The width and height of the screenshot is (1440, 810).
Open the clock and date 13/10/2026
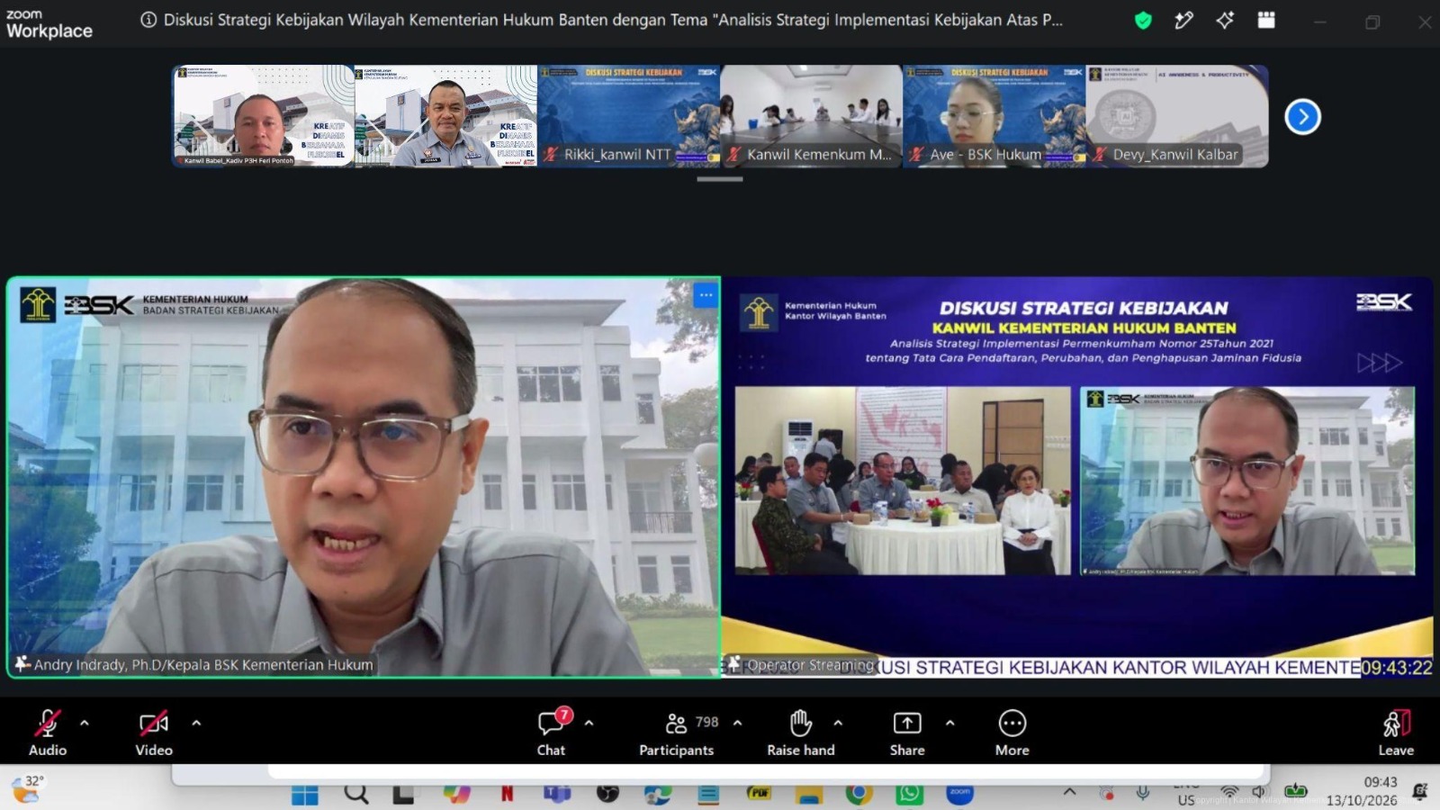[1362, 791]
